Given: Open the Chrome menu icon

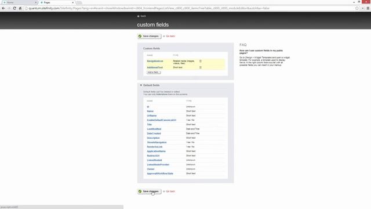Looking at the screenshot, I should pyautogui.click(x=368, y=8).
